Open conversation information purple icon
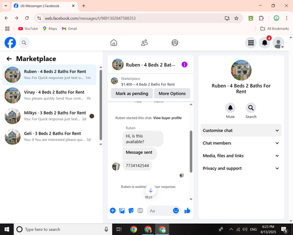Viewport: 293px width, 235px height. 185,65
